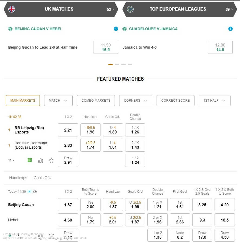Viewport: 240px width, 243px height.
Task: Pick Beijing Guoan win at 1.87 under 1 X 2
Action: [68, 205]
